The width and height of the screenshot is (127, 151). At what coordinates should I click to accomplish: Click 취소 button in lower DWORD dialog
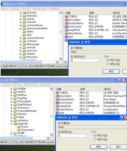pos(118,147)
